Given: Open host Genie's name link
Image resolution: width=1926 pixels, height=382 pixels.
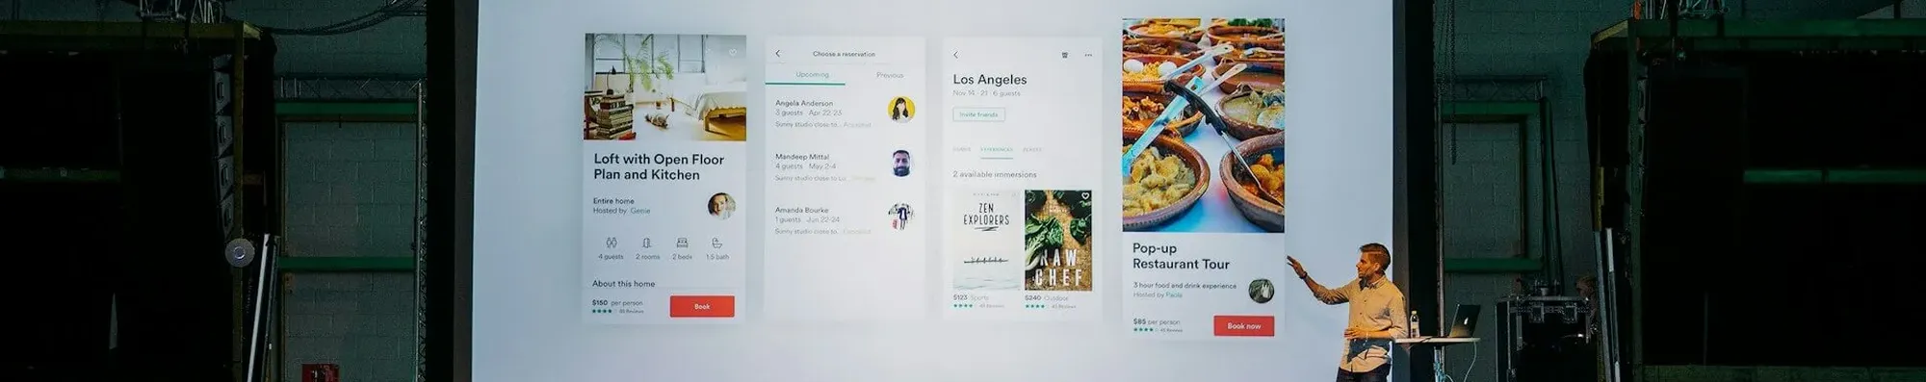Looking at the screenshot, I should tap(640, 211).
